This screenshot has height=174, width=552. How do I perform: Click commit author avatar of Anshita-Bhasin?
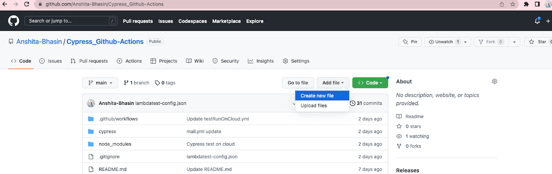coord(91,103)
